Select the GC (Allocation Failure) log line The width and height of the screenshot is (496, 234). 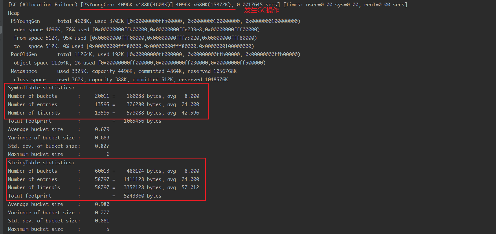(x=207, y=5)
